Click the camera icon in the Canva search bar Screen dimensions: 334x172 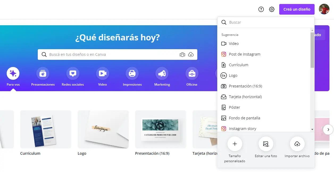[182, 54]
